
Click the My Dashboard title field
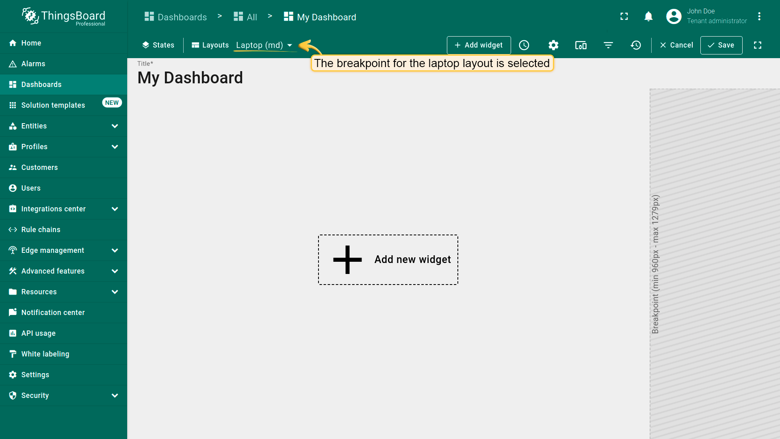pyautogui.click(x=190, y=78)
